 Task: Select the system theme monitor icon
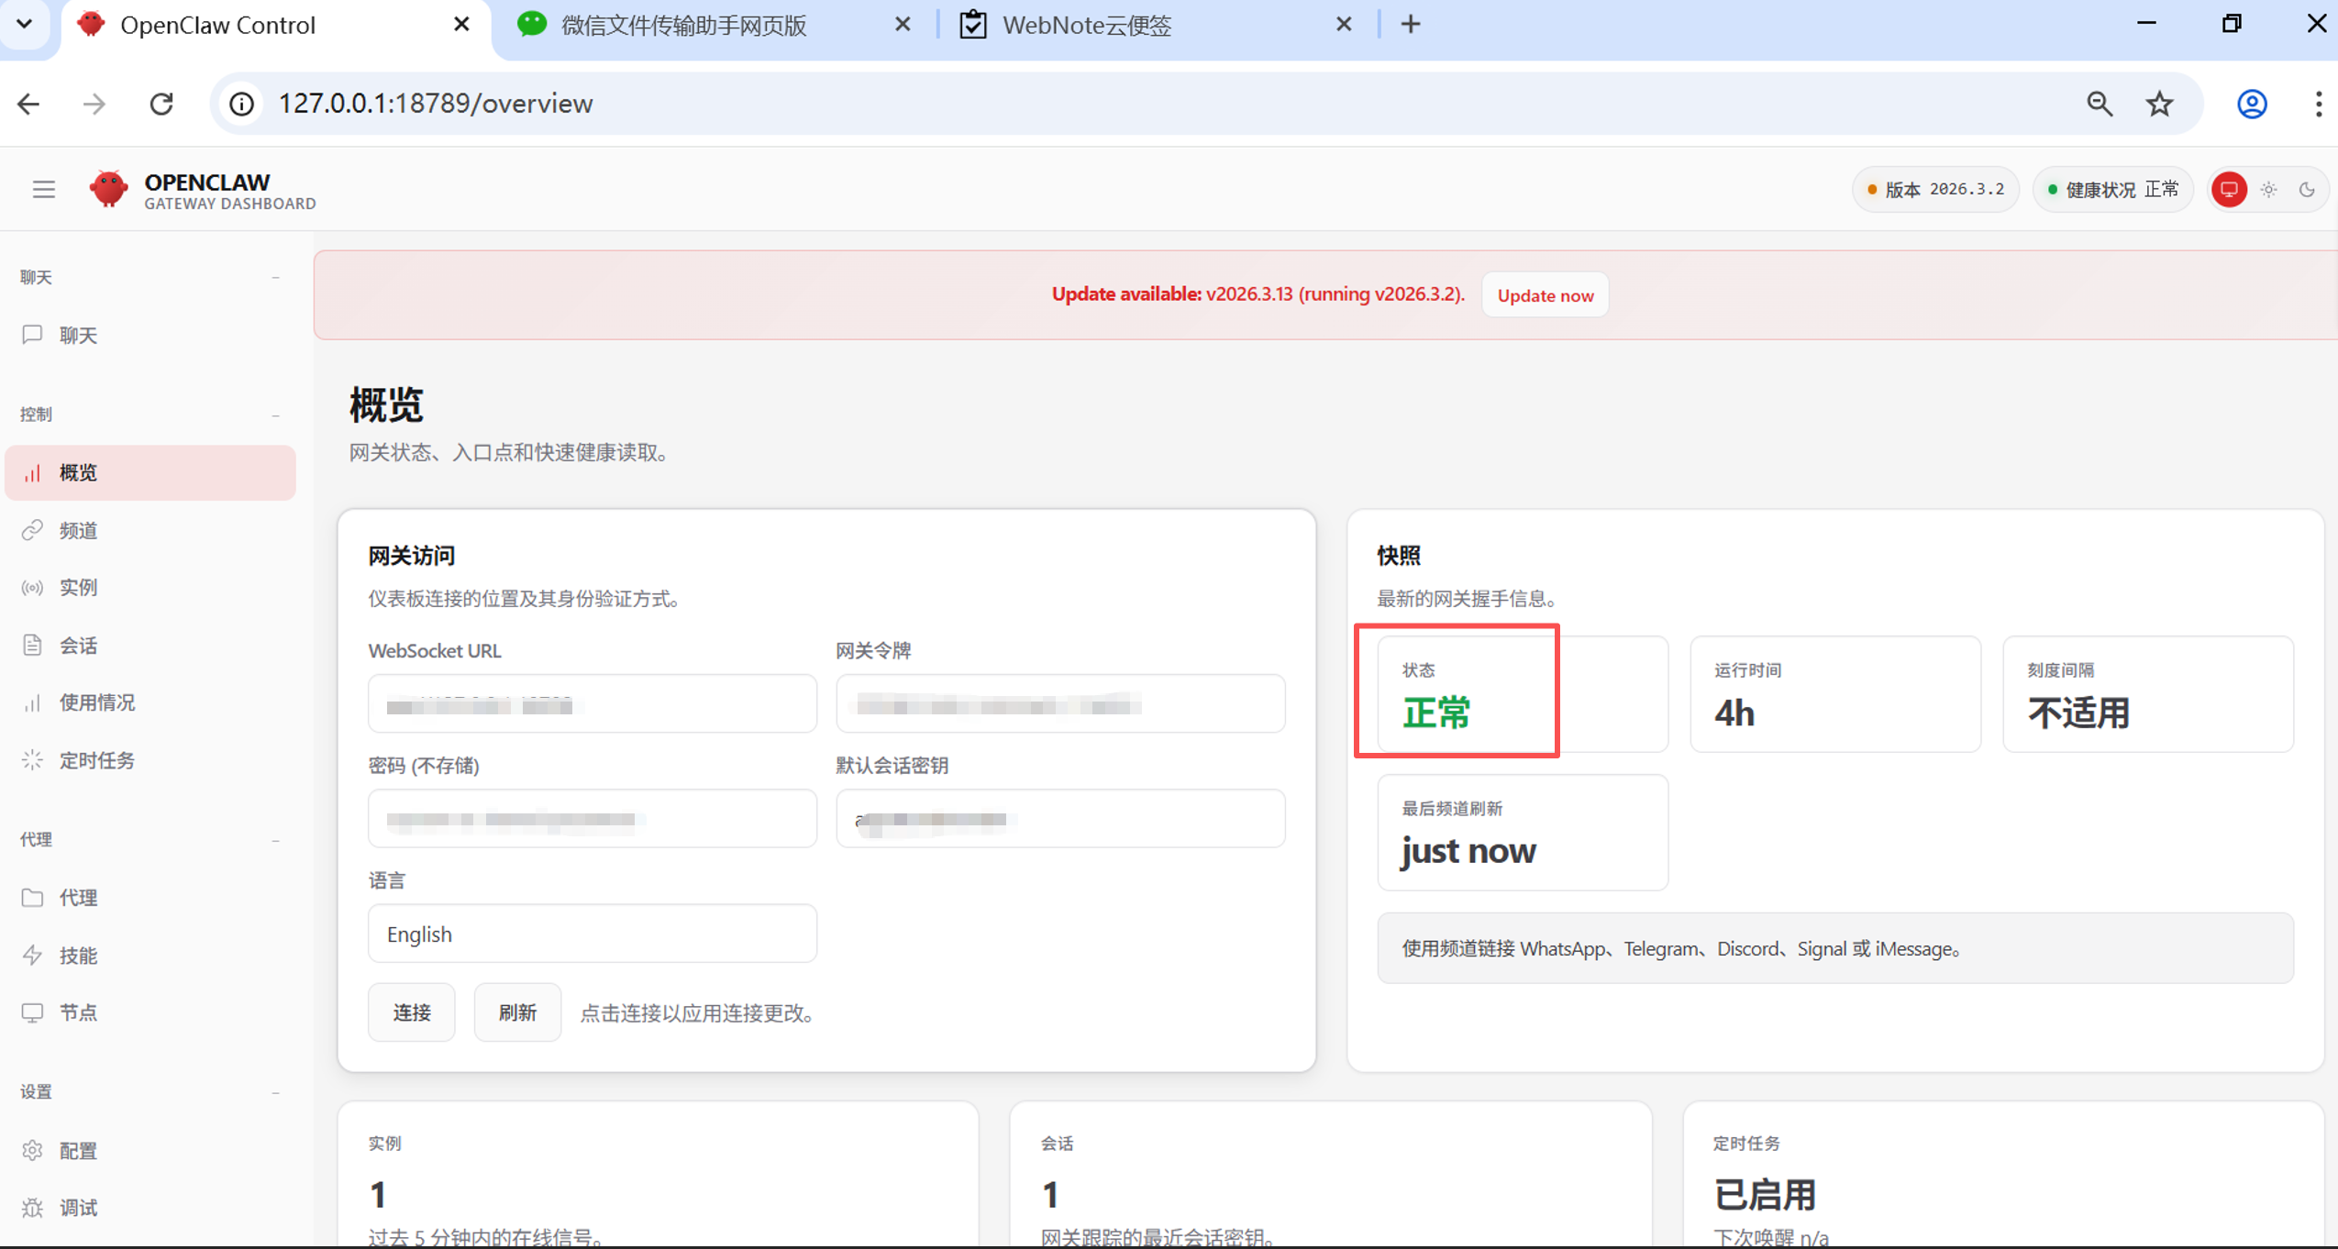click(2229, 190)
